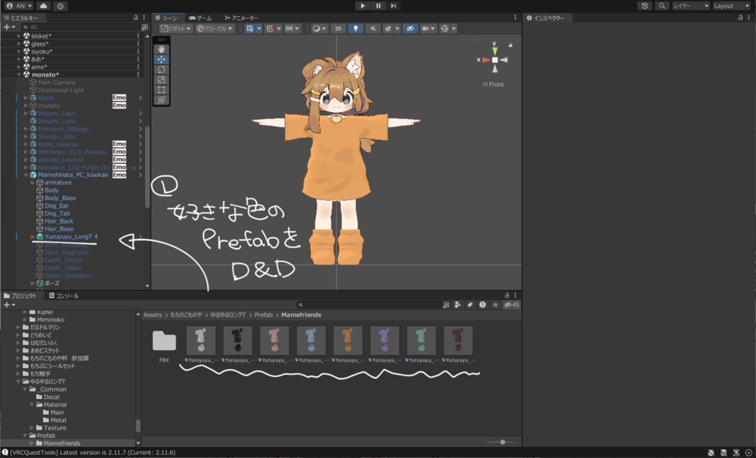Toggle scene visibility with the crossed-eye button
The width and height of the screenshot is (756, 458).
coord(410,29)
